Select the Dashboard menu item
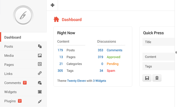This screenshot has height=107, width=177. point(23,37)
